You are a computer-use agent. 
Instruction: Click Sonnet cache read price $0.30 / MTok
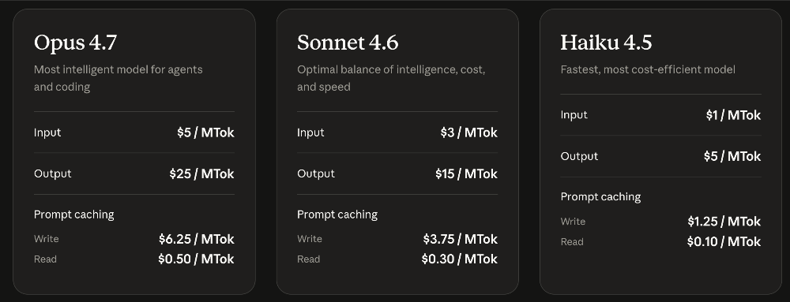click(460, 259)
